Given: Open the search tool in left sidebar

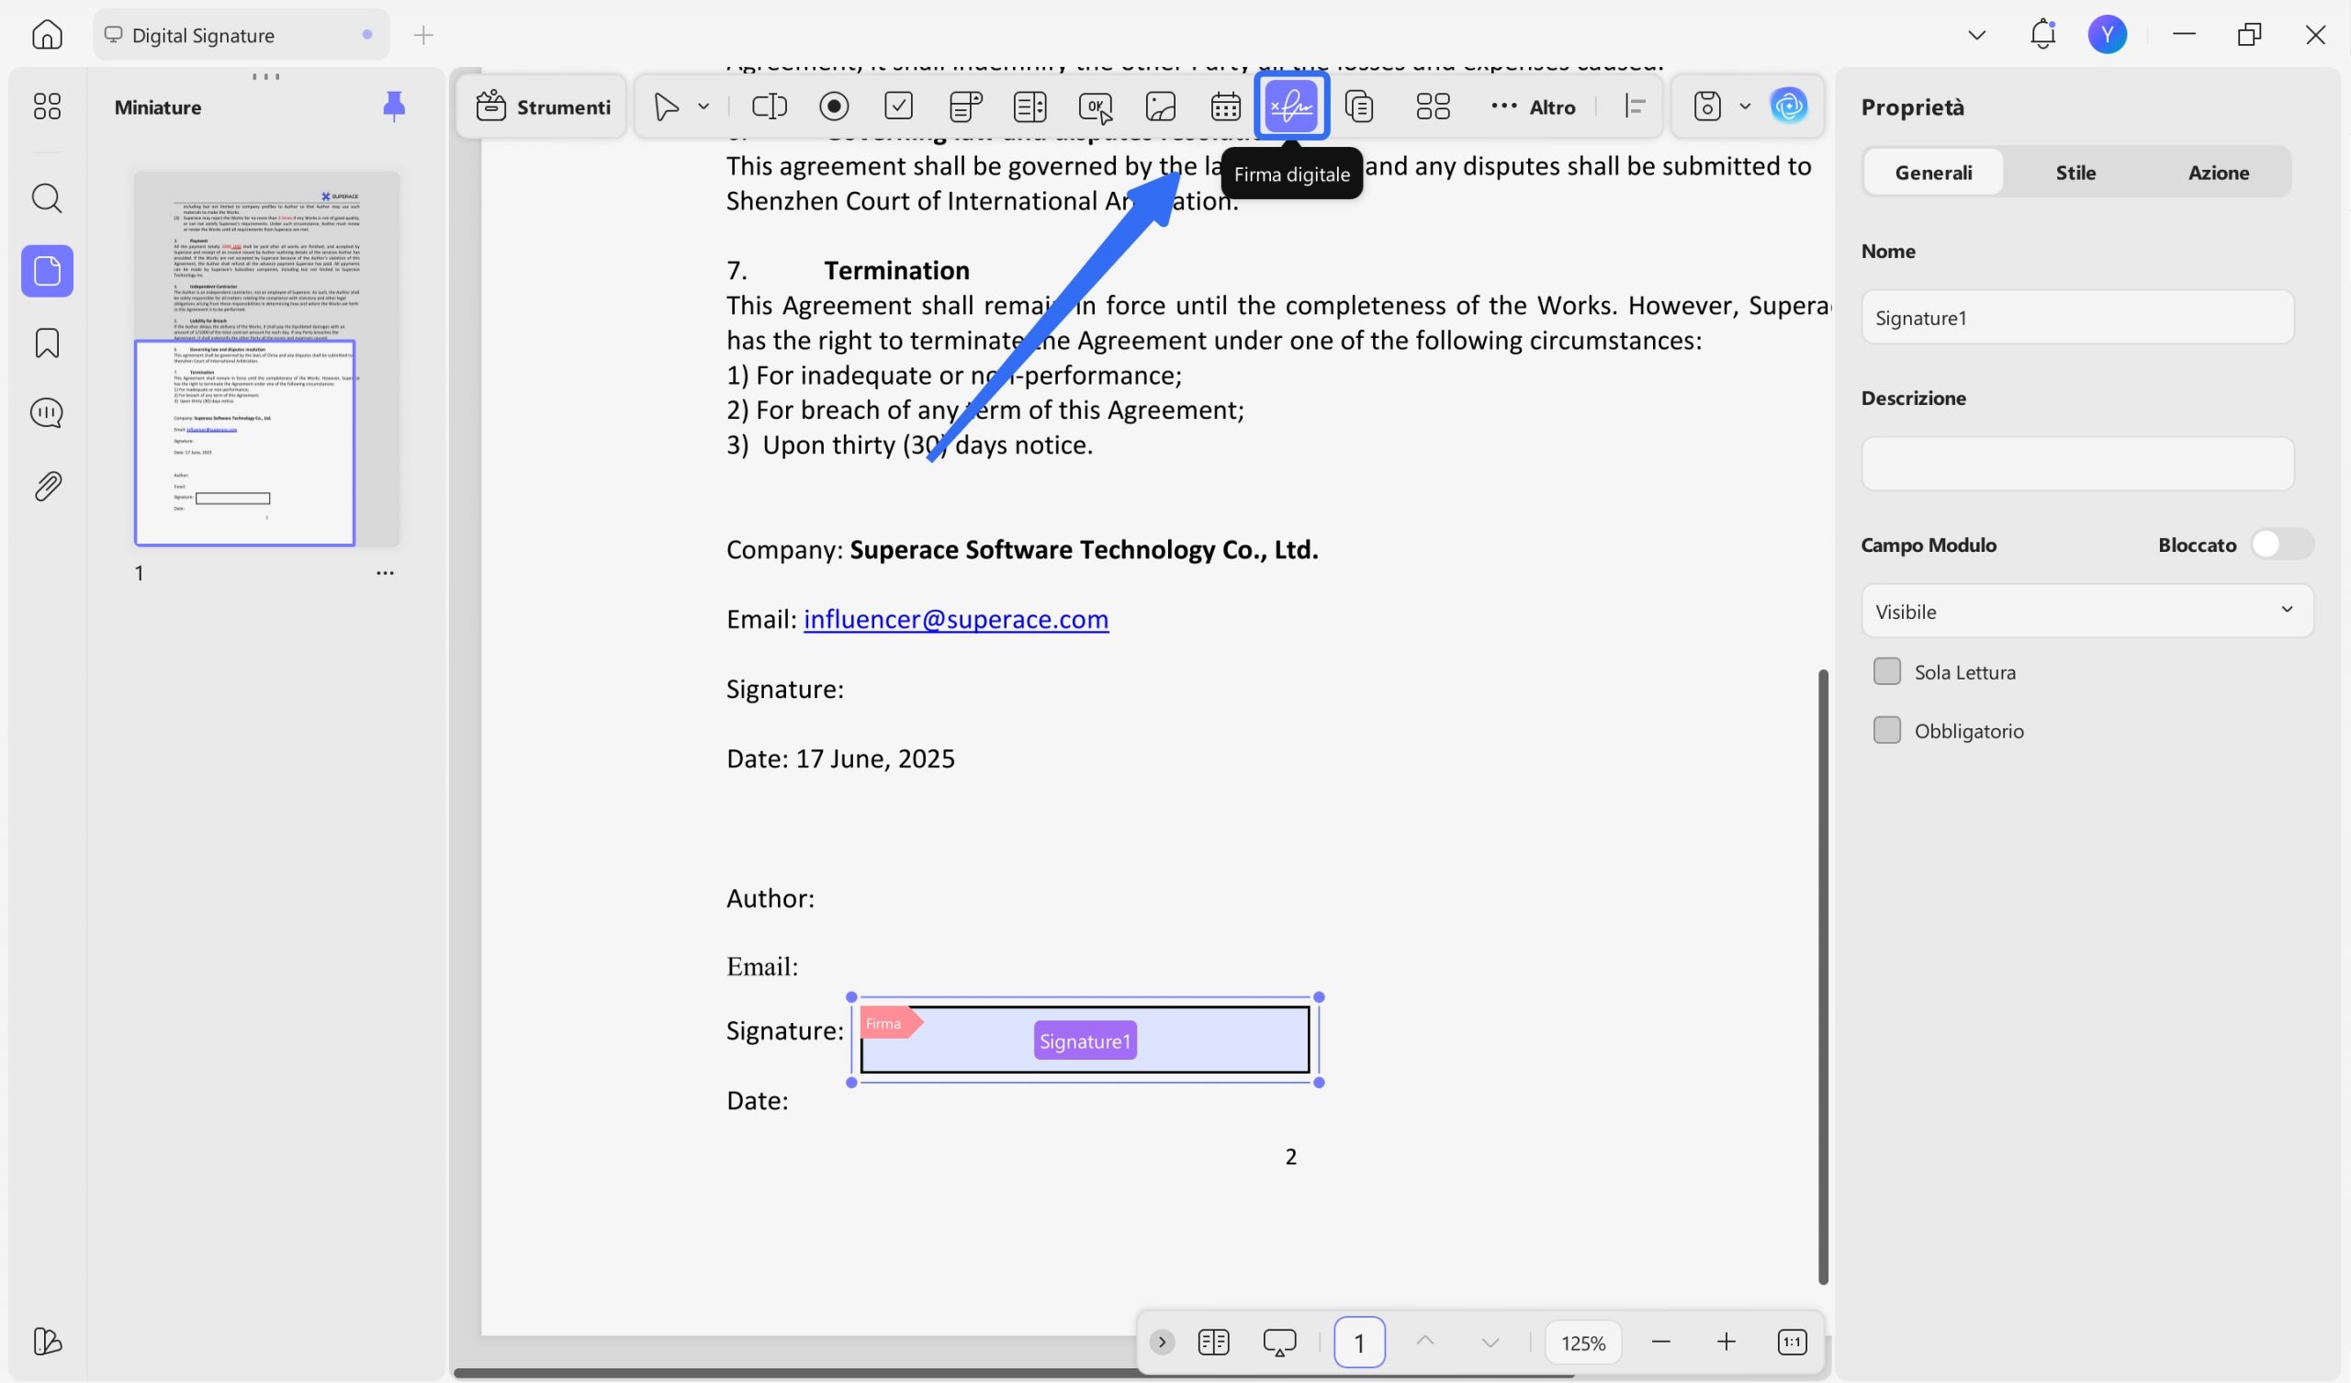Looking at the screenshot, I should point(47,198).
